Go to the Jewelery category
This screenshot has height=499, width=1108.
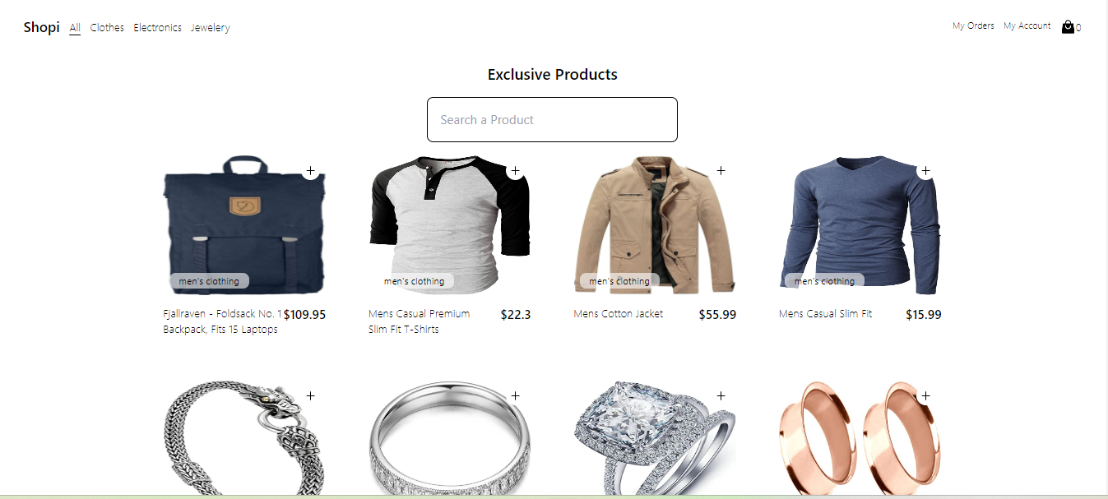point(211,28)
